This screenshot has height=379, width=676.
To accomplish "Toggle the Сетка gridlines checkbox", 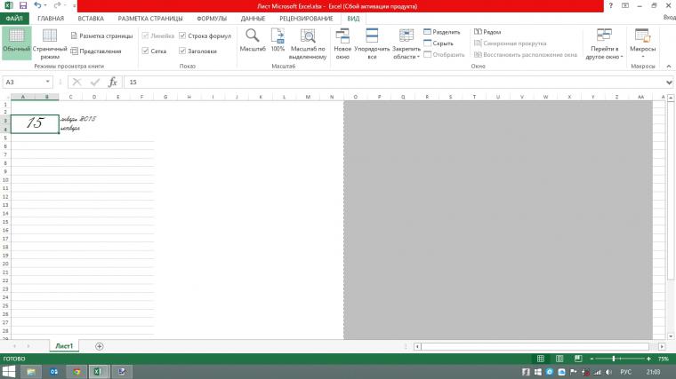I will [x=146, y=51].
